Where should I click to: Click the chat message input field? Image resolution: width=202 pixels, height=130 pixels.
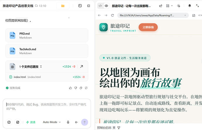pos(47,107)
